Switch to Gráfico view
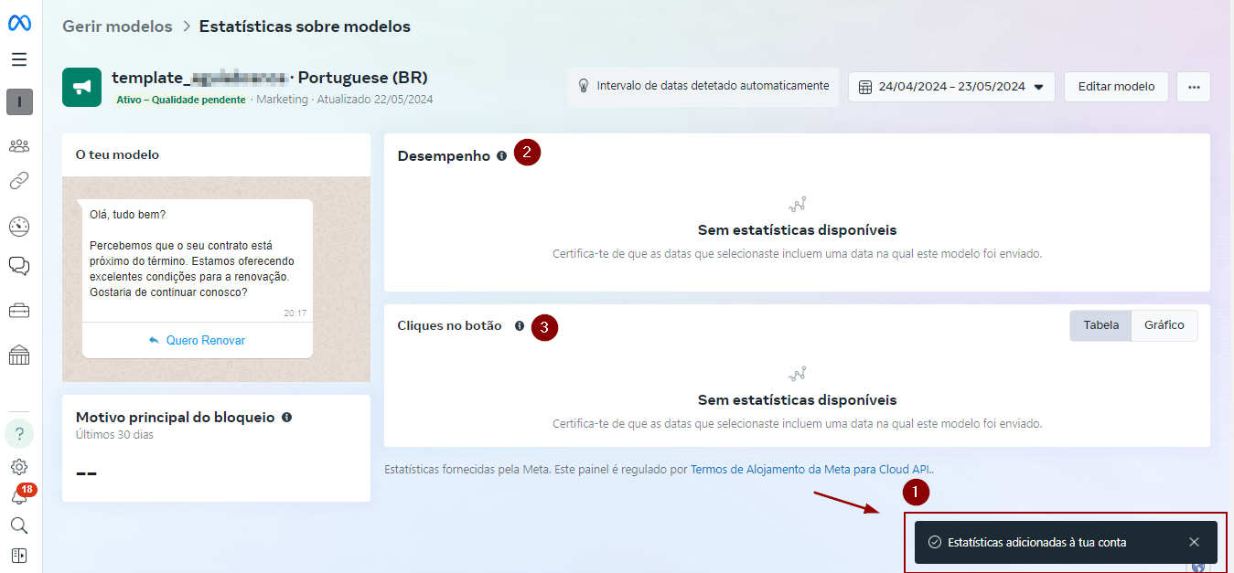This screenshot has width=1234, height=573. tap(1164, 325)
